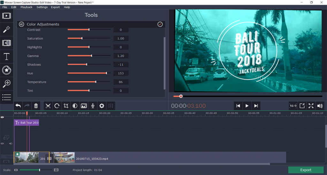Image resolution: width=327 pixels, height=175 pixels.
Task: Adjust the Saturation slider
Action: pos(89,39)
